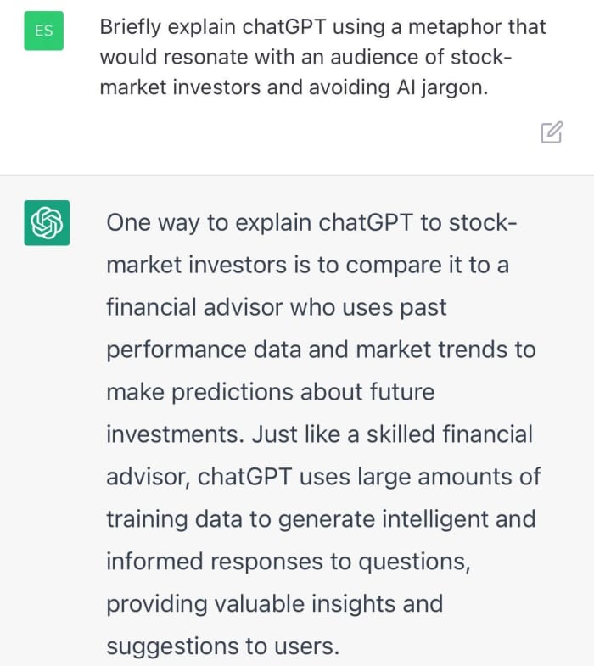Click the ChatGPT logo avatar
The image size is (594, 666).
click(47, 224)
